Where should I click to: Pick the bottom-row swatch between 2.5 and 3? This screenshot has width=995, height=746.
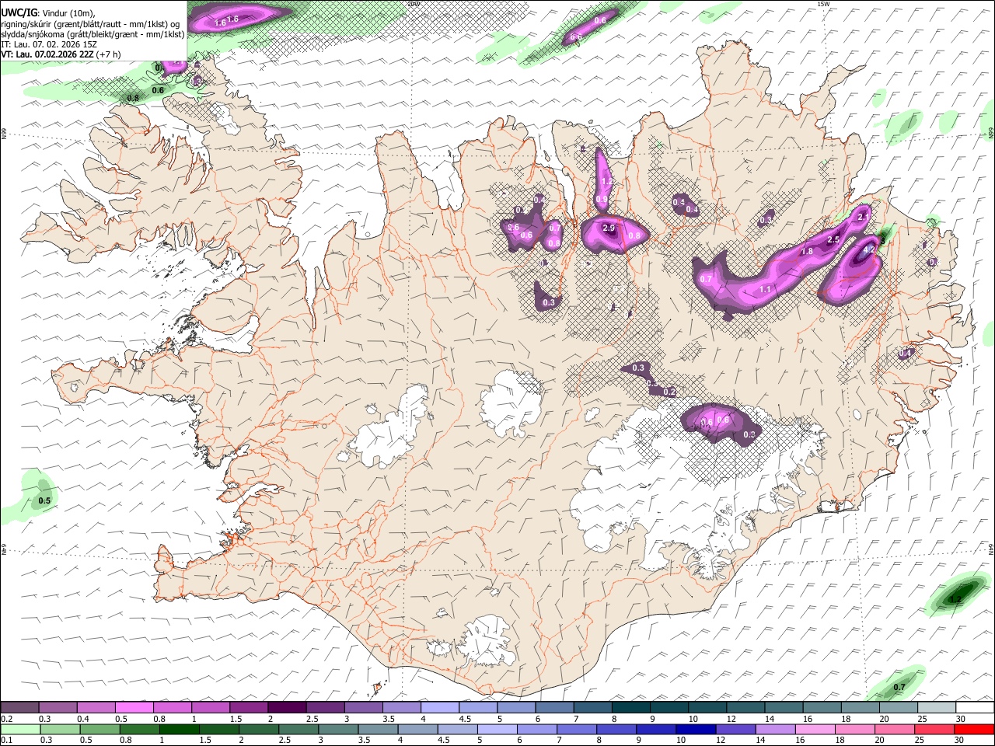[298, 729]
